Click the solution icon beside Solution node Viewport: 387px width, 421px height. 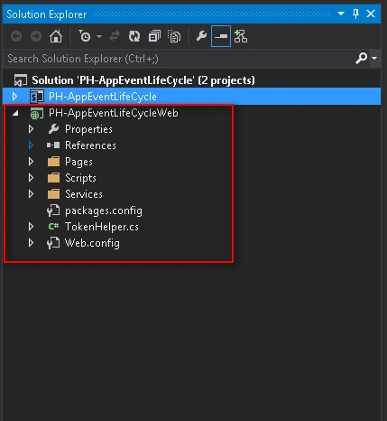20,80
